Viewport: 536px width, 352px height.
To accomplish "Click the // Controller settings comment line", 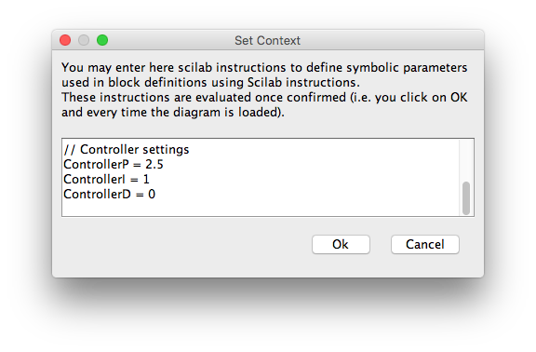I will coord(127,150).
